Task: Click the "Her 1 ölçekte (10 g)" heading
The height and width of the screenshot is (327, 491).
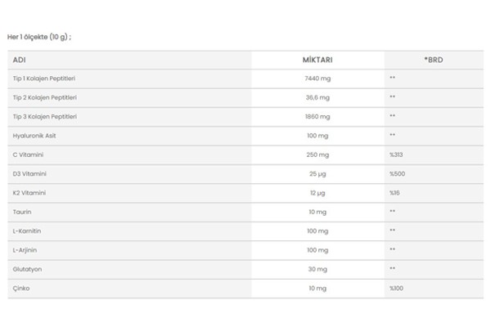Action: tap(38, 38)
